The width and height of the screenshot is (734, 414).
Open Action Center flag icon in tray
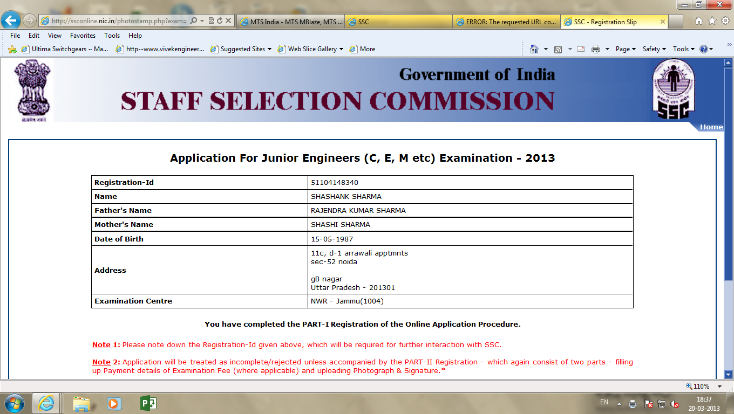[x=648, y=403]
